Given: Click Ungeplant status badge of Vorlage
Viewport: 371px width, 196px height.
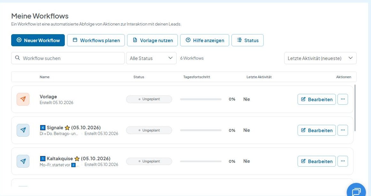Looking at the screenshot, I should coord(149,99).
